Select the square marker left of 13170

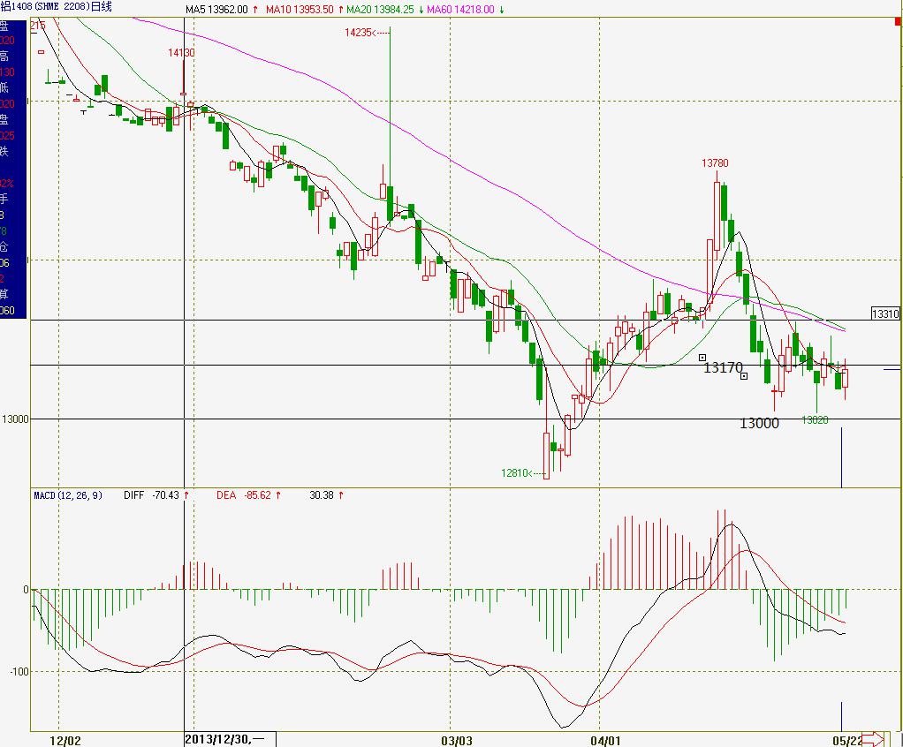tap(702, 358)
